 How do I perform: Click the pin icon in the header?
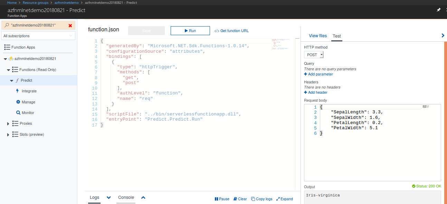(438, 10)
